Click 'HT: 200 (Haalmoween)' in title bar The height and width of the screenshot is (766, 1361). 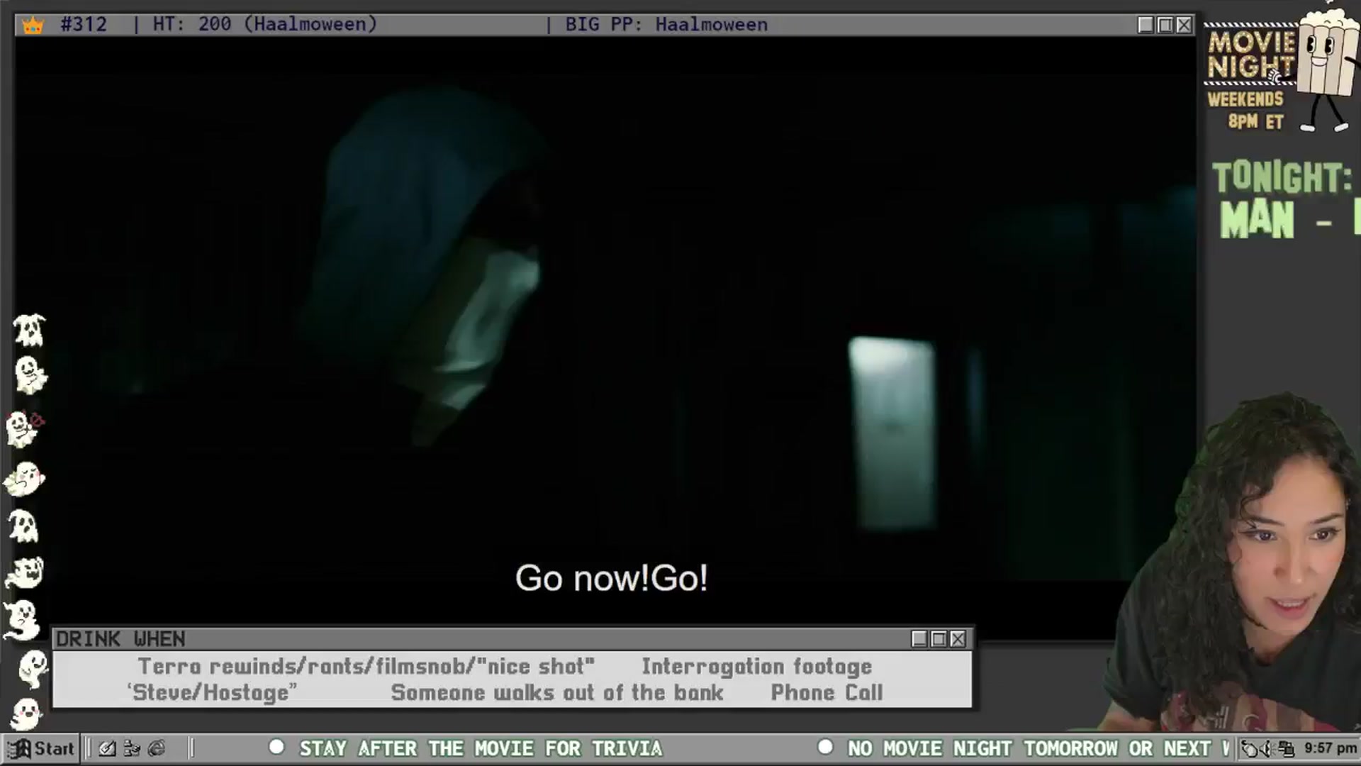[265, 25]
